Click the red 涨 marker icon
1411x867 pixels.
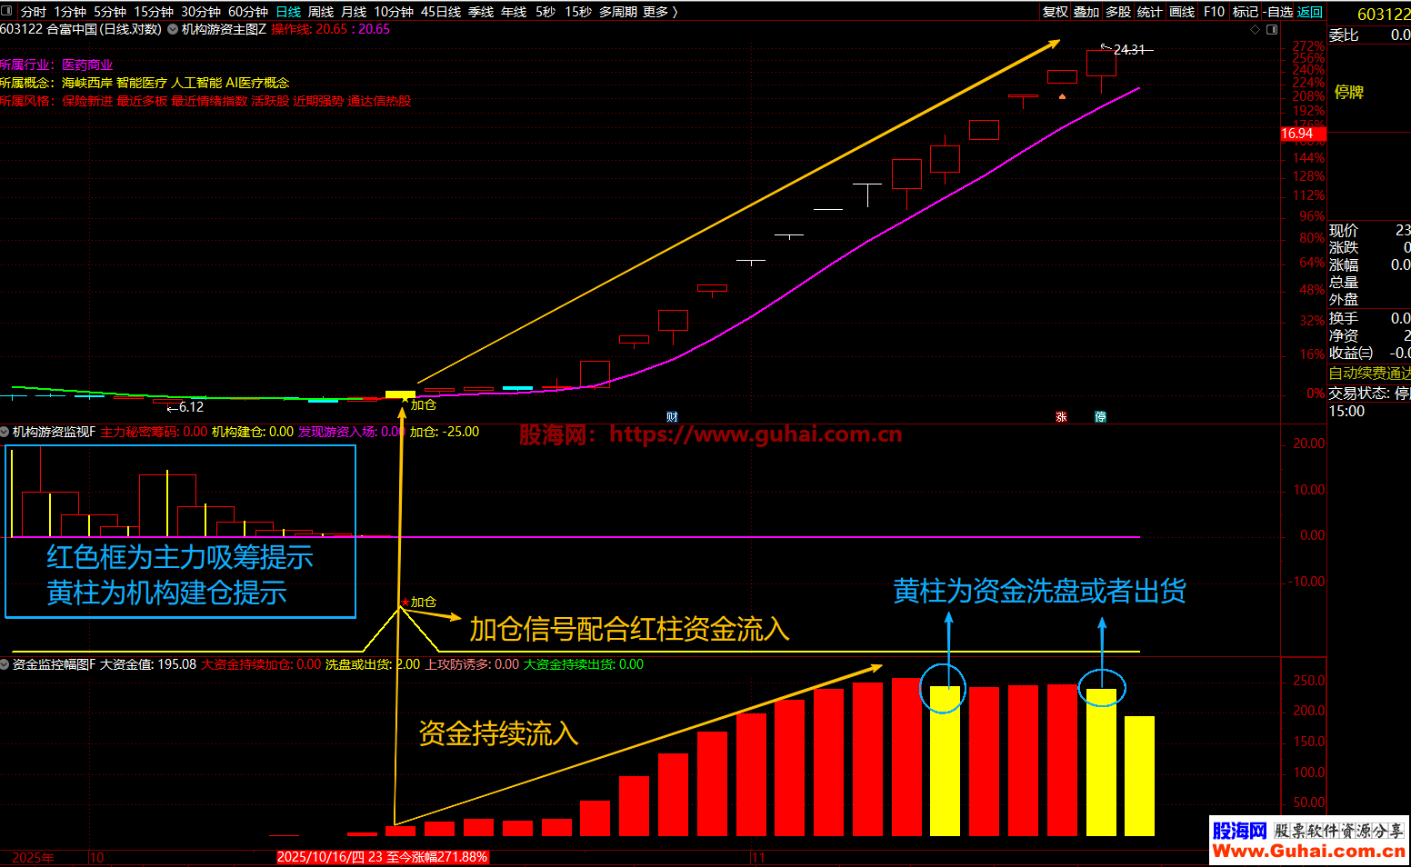coord(1061,417)
